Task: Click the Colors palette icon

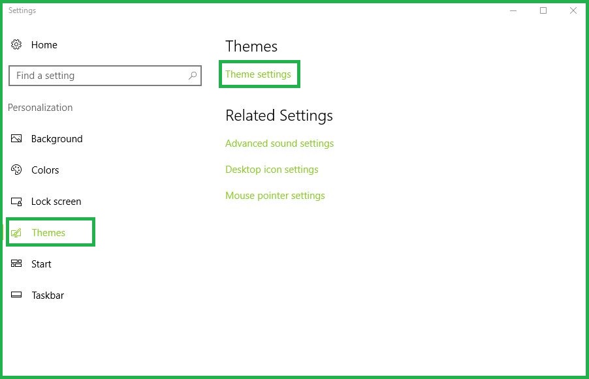Action: (x=16, y=170)
